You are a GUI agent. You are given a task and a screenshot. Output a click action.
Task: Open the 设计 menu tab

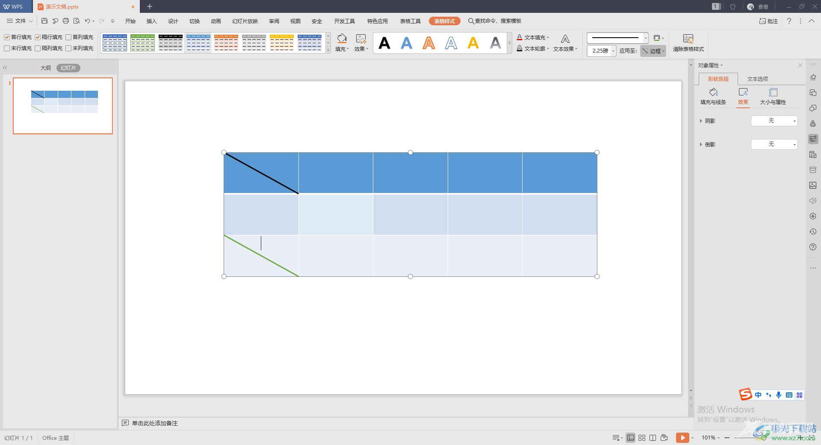[173, 21]
